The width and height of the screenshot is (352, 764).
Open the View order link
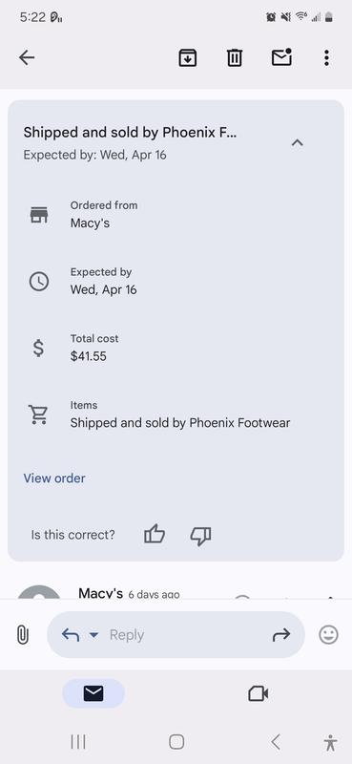(54, 478)
